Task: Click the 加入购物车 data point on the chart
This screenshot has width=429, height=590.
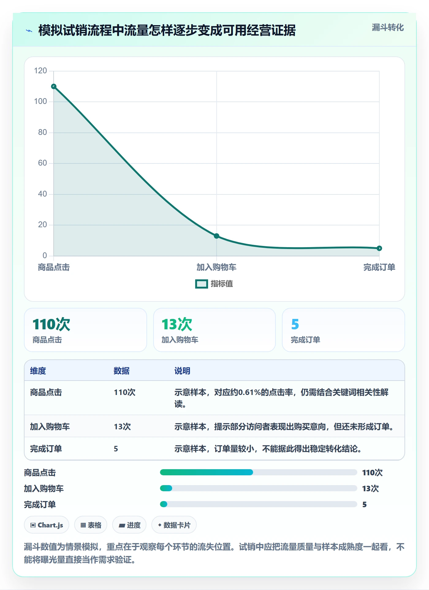Action: click(217, 236)
